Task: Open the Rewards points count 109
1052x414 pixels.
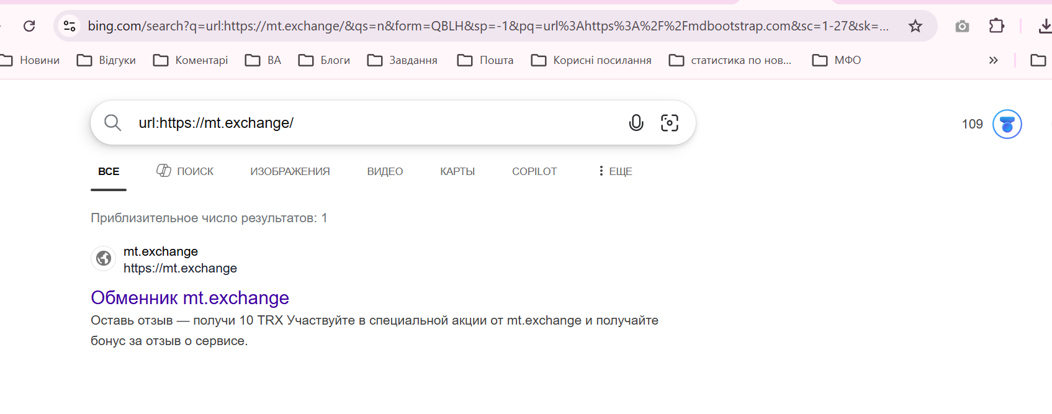Action: click(x=972, y=124)
